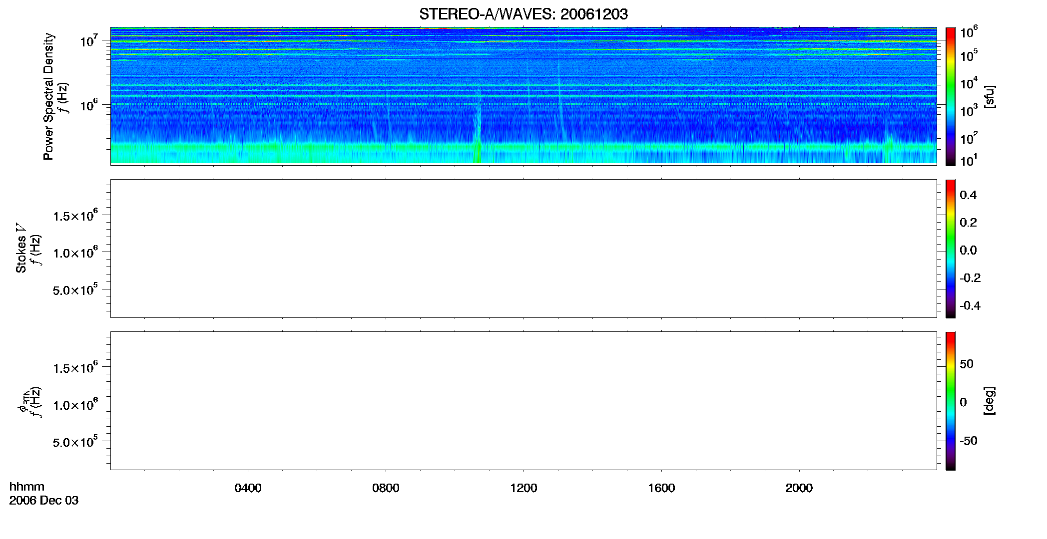Click the 5.0×10^5 tick in φ RTN panel
The image size is (1047, 539).
[x=75, y=442]
